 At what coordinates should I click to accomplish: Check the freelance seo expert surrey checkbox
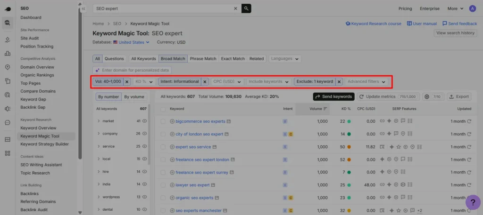coord(163,172)
